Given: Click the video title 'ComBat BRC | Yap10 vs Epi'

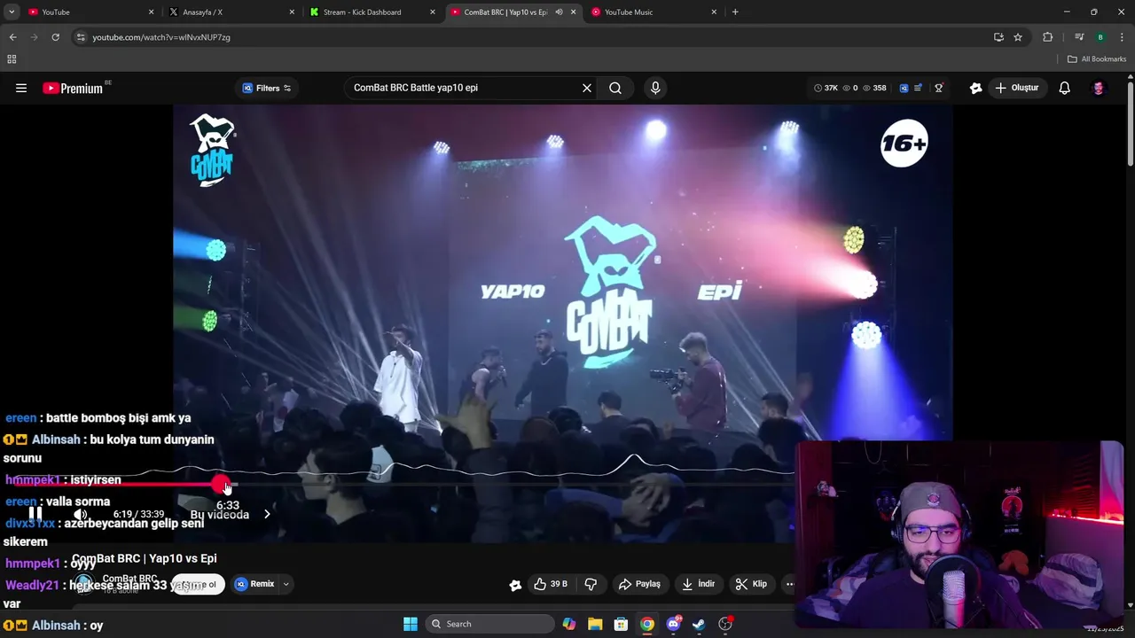Looking at the screenshot, I should tap(145, 558).
